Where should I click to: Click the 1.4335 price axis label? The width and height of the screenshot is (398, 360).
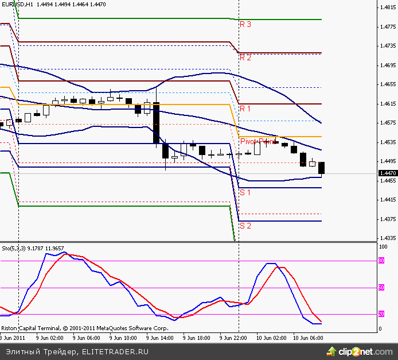(388, 238)
